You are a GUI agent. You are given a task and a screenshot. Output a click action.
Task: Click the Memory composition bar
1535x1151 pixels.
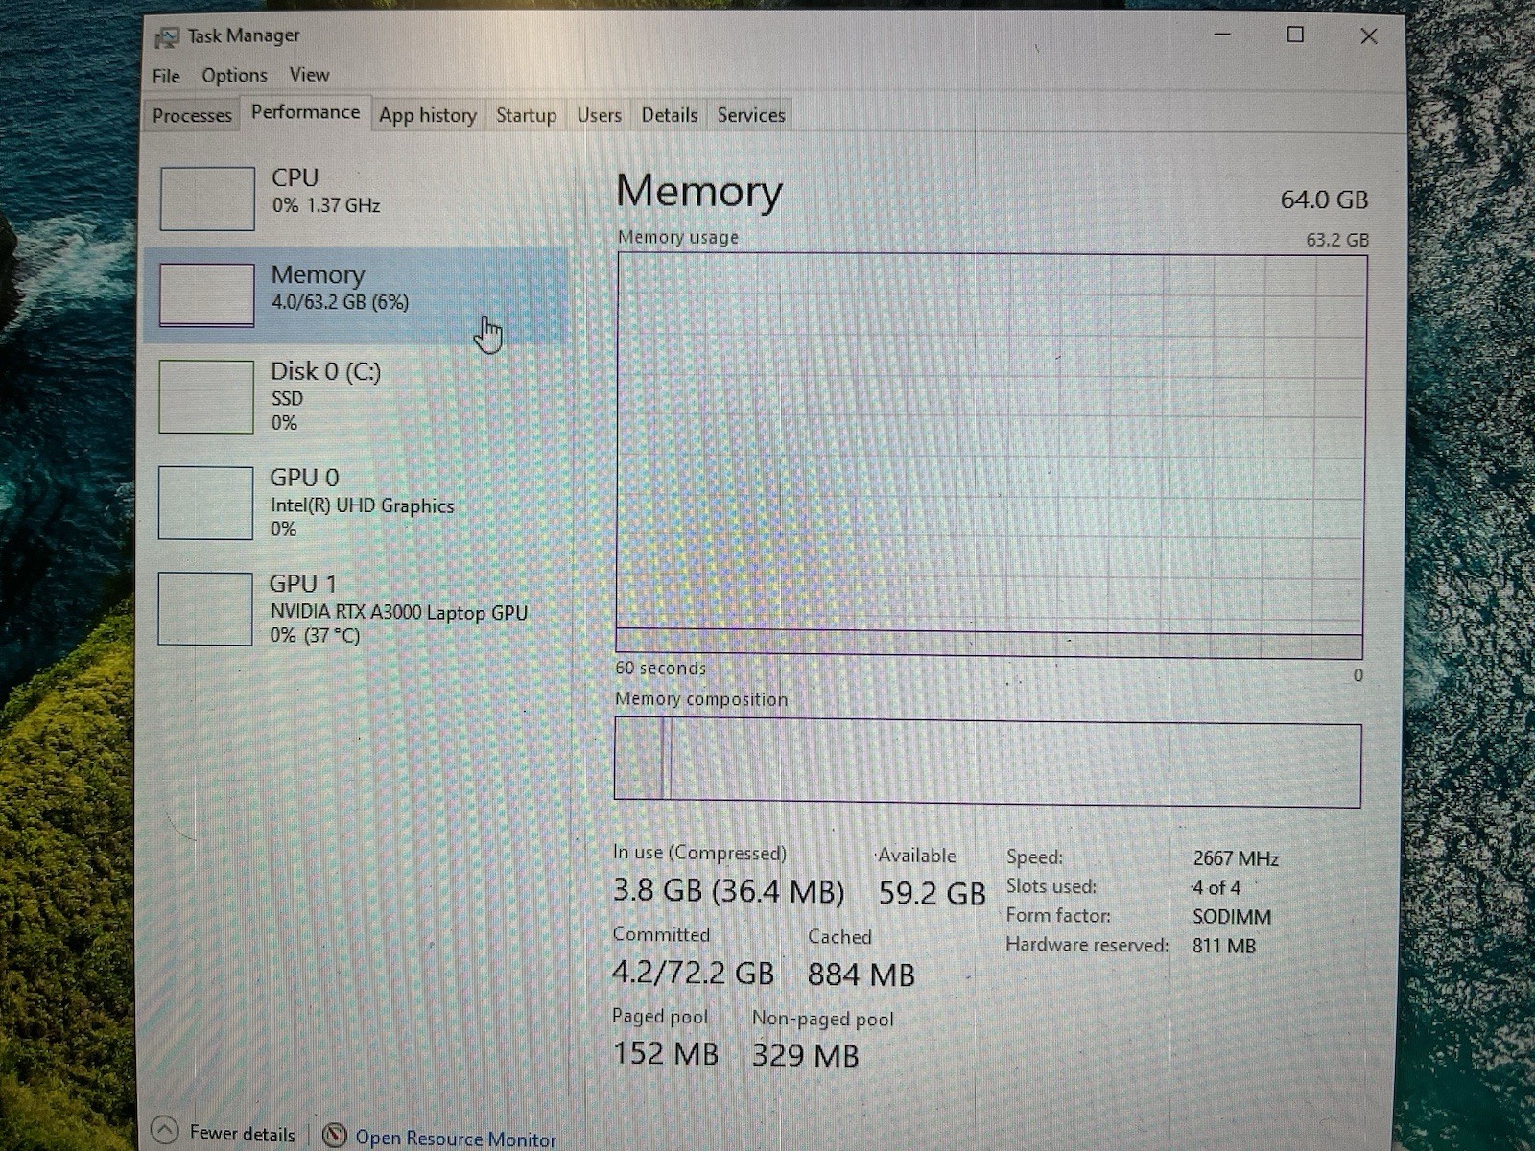click(988, 763)
